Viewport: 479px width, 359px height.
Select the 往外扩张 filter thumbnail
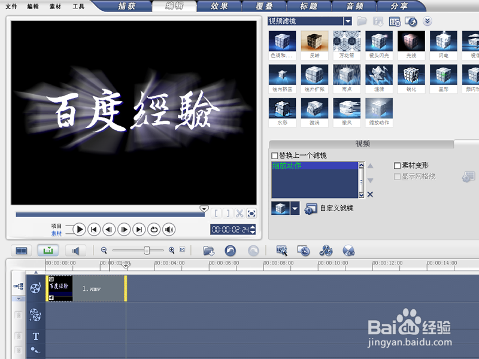tap(314, 78)
